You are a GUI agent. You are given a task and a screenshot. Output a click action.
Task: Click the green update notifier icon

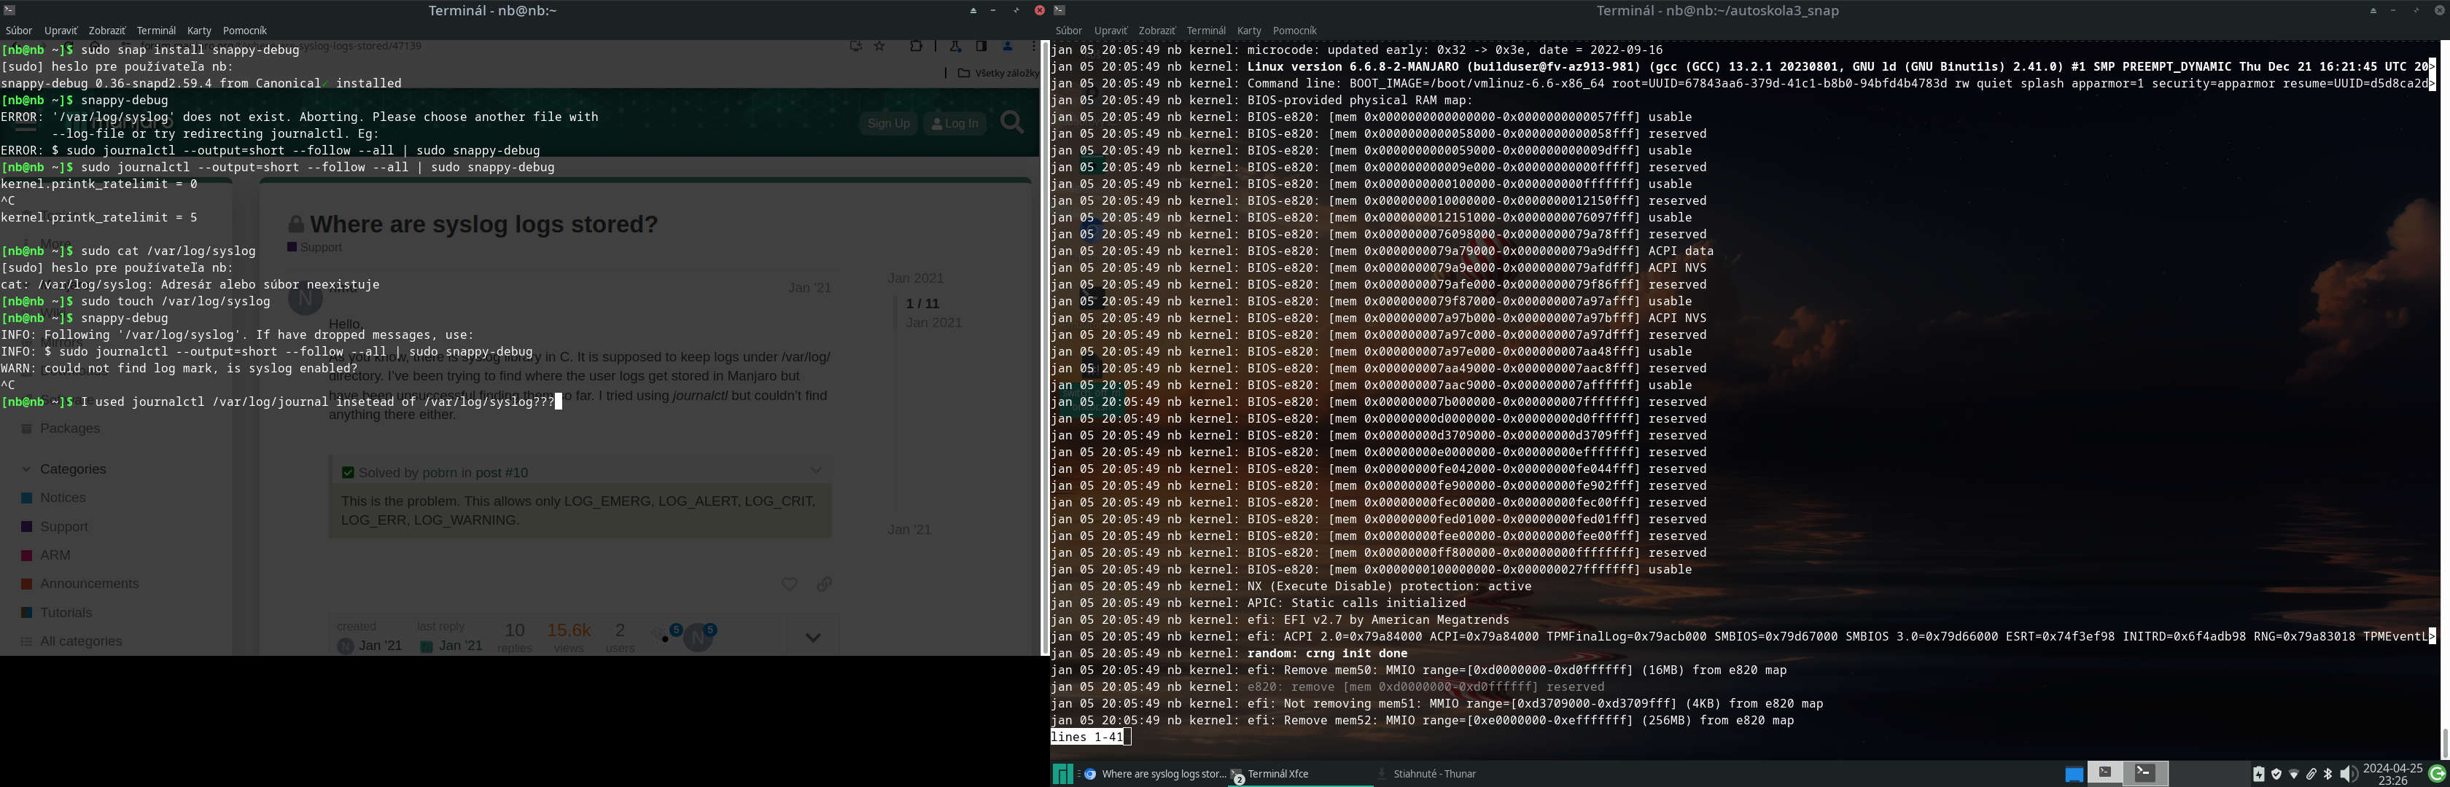click(x=2438, y=774)
